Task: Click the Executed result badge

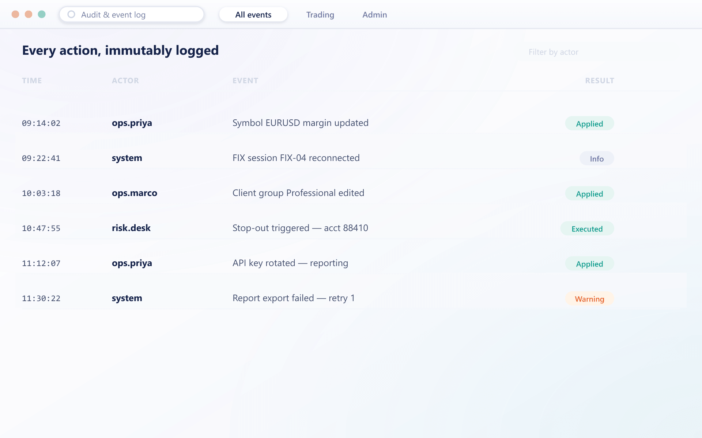Action: (x=587, y=228)
